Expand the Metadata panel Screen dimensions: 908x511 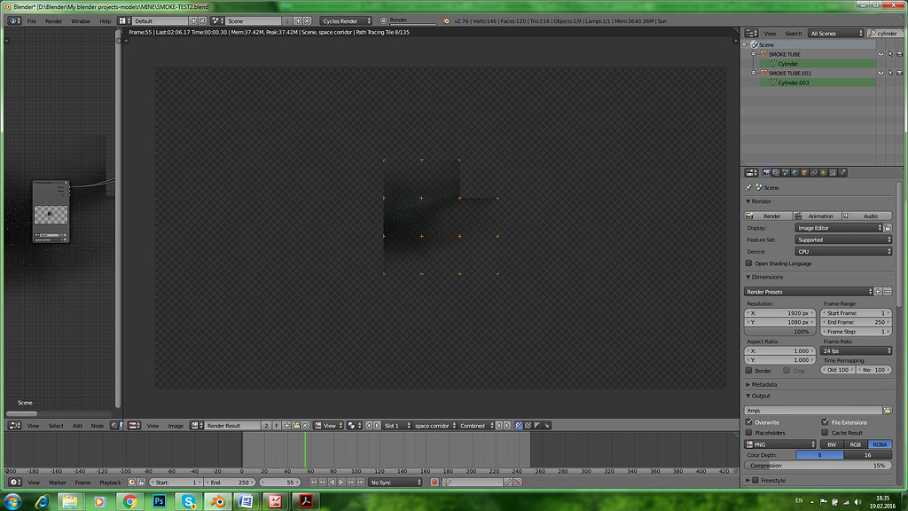763,385
